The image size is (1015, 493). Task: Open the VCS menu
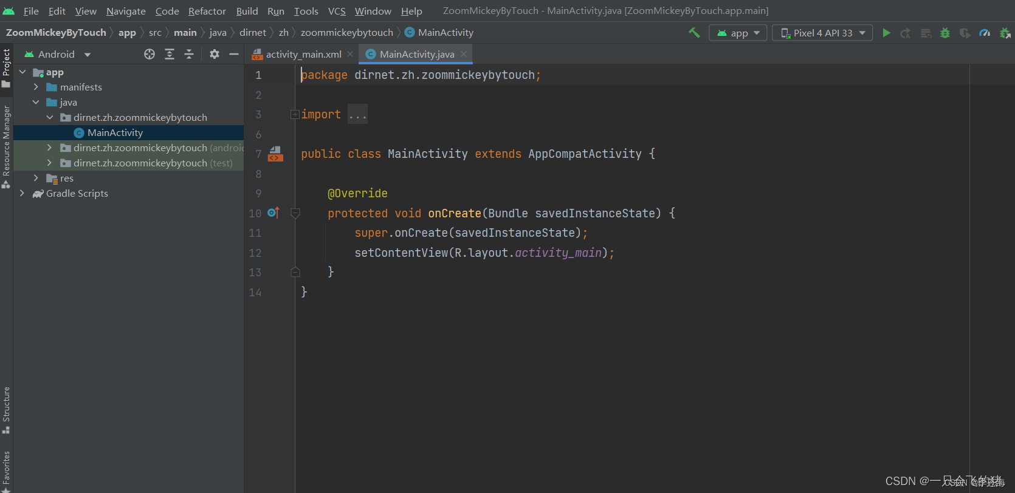click(337, 11)
